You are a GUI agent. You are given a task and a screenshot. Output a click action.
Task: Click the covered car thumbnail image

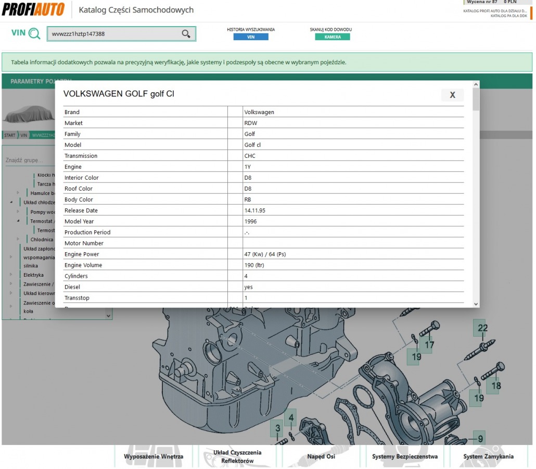pyautogui.click(x=29, y=114)
